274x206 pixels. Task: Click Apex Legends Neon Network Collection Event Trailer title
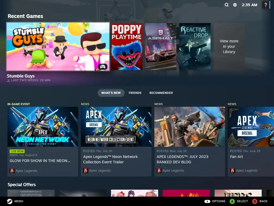point(111,159)
